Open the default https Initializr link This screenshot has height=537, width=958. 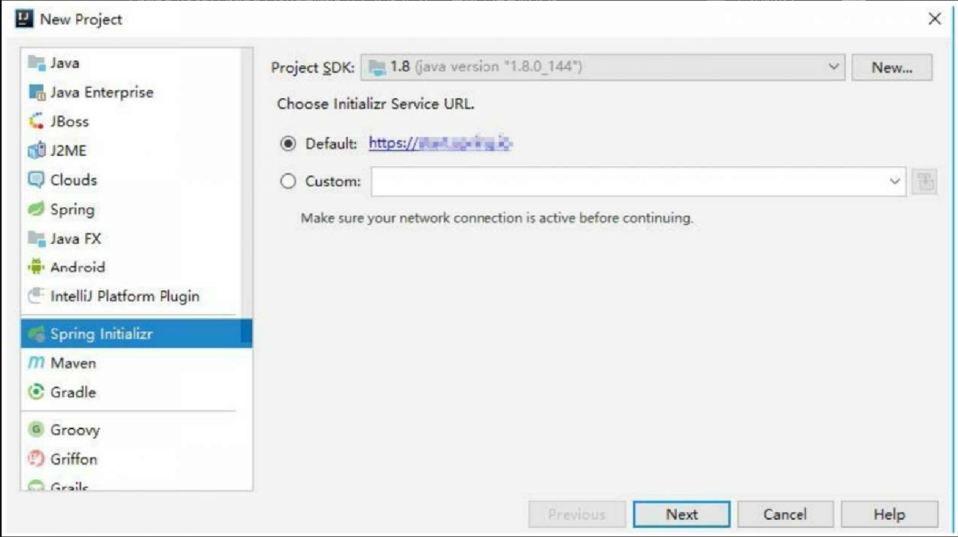(x=440, y=144)
